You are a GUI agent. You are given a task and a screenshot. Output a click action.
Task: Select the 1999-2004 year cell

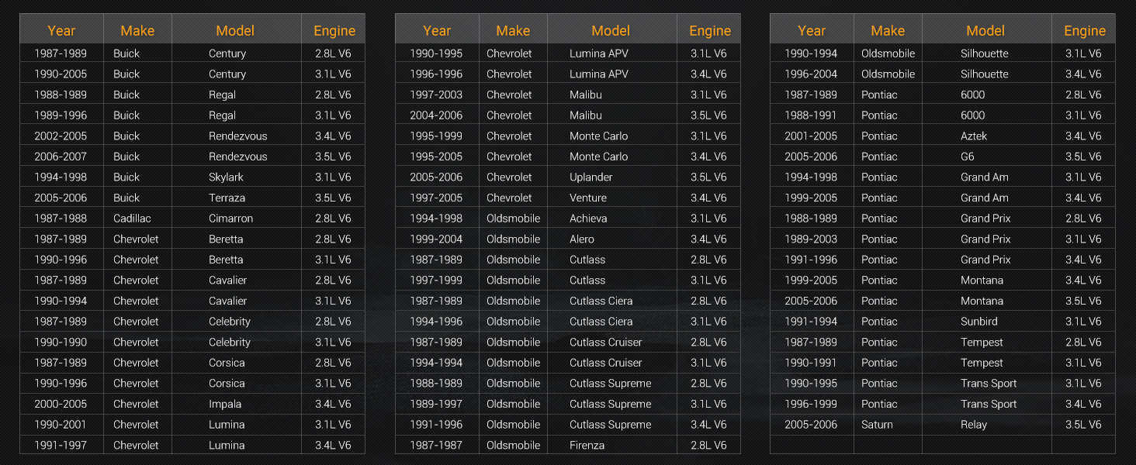[x=437, y=239]
